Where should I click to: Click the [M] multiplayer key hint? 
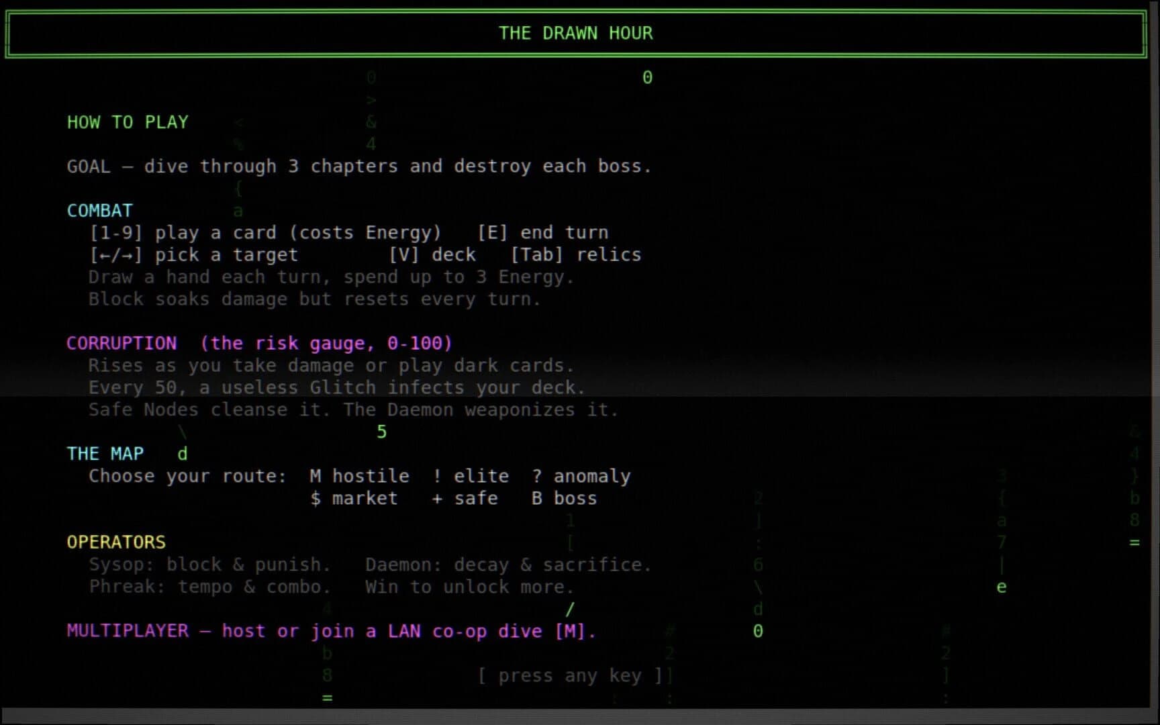pos(570,631)
